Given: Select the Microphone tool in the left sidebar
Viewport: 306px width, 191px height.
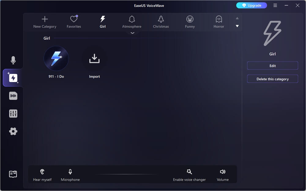Looking at the screenshot, I should [x=13, y=60].
